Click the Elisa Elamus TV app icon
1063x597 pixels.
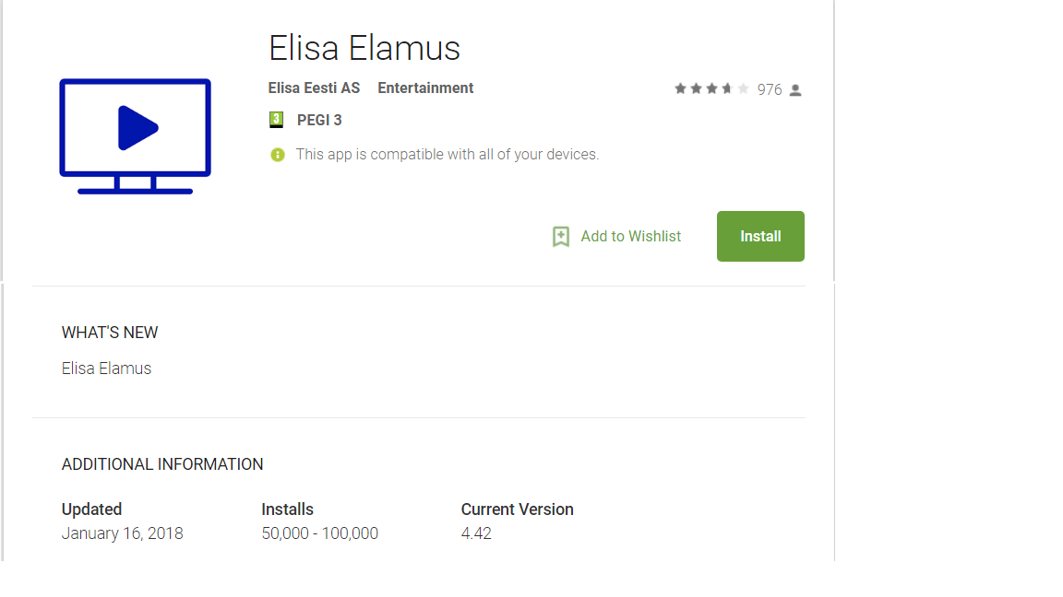pos(135,136)
